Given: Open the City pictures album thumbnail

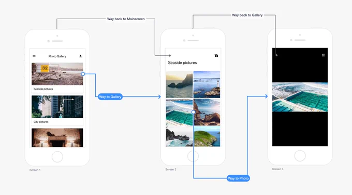Looking at the screenshot, I should coord(57,107).
